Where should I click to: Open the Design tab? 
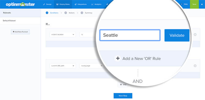click(47, 4)
